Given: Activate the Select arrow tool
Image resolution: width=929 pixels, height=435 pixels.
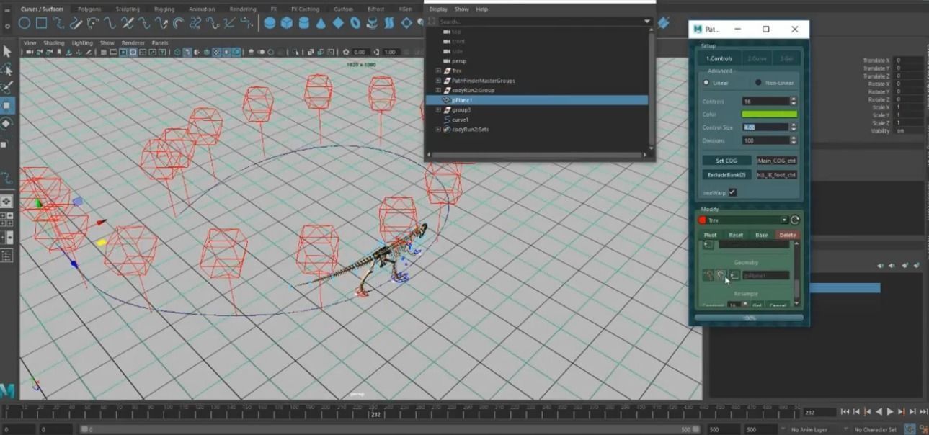Looking at the screenshot, I should 6,51.
